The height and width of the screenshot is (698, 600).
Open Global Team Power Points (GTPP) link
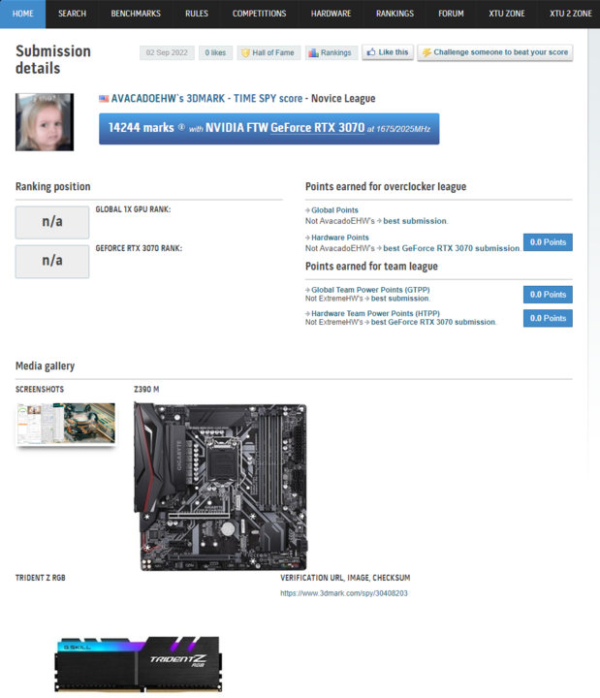click(369, 290)
